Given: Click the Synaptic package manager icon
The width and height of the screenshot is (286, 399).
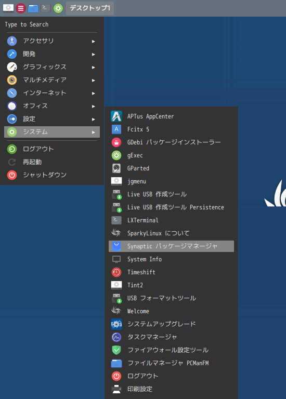Looking at the screenshot, I should (x=116, y=246).
